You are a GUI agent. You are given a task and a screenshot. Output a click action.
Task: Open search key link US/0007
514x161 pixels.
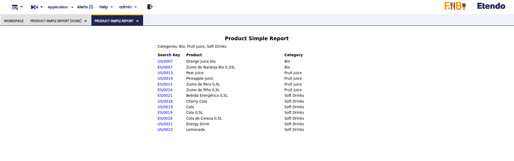click(165, 62)
